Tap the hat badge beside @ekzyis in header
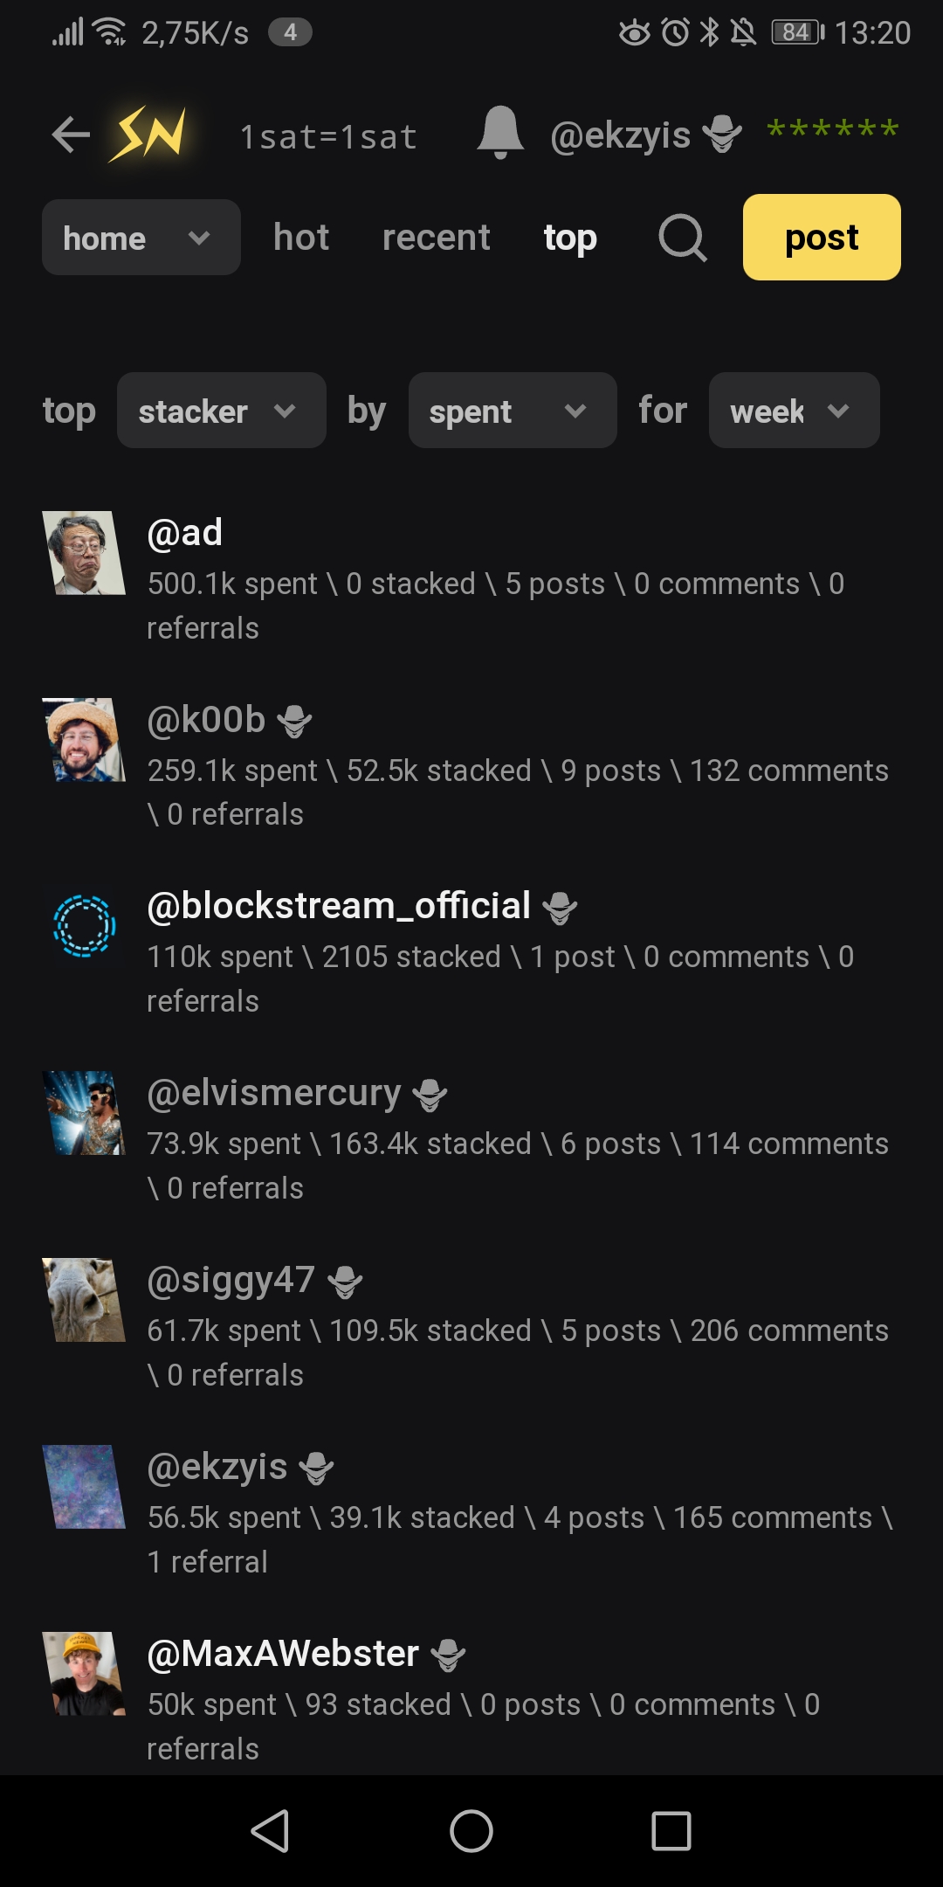 (722, 135)
